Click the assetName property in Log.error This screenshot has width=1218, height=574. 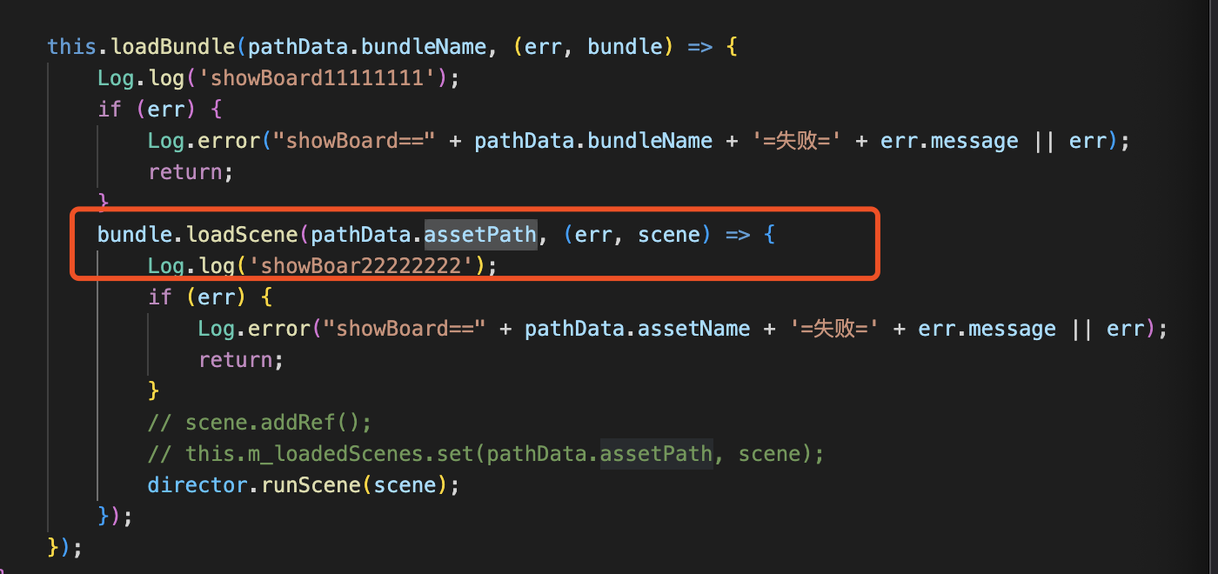pos(693,329)
